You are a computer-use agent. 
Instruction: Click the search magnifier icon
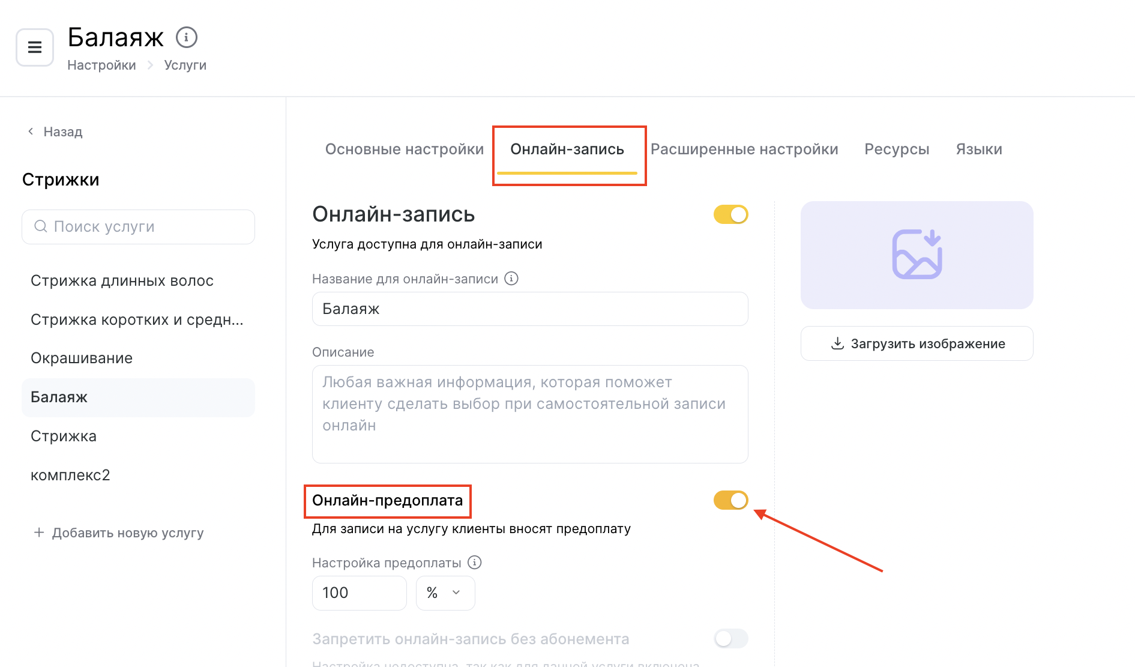pyautogui.click(x=41, y=226)
